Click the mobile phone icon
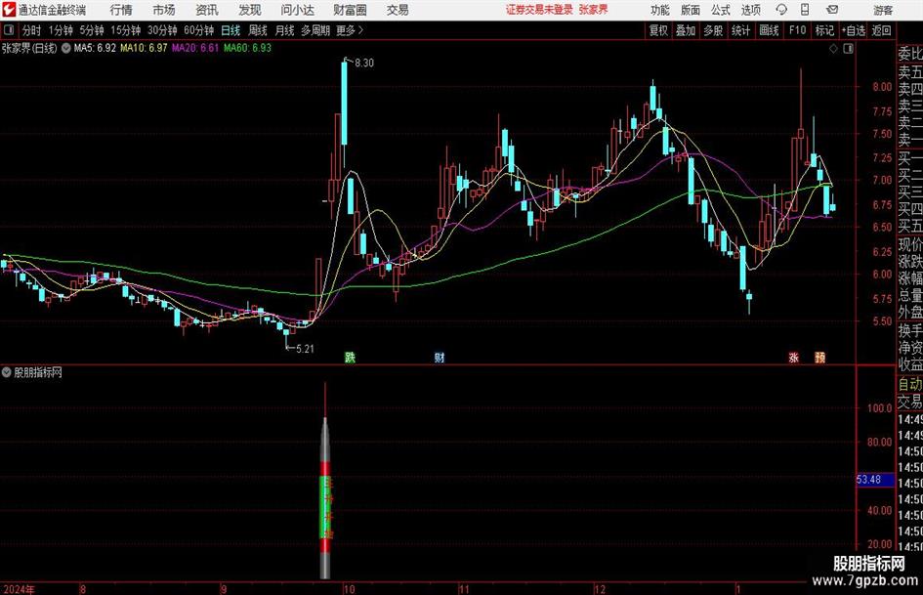Screen dimensions: 923x595 805,10
